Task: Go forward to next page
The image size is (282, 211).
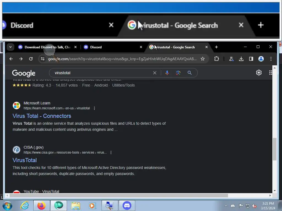Action: point(21,59)
